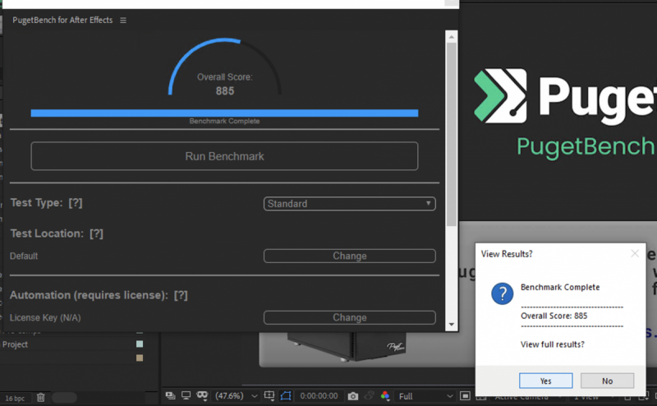This screenshot has height=406, width=657.
Task: Select the Project item in the list
Action: coord(15,344)
